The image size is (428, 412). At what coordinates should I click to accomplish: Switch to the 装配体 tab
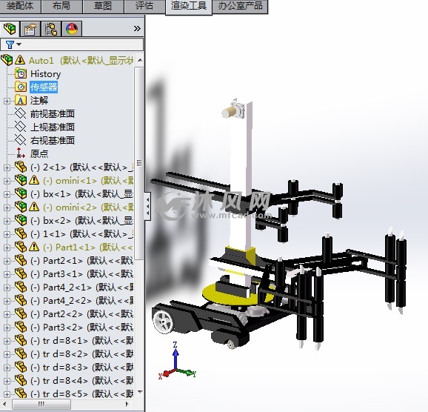pyautogui.click(x=20, y=6)
